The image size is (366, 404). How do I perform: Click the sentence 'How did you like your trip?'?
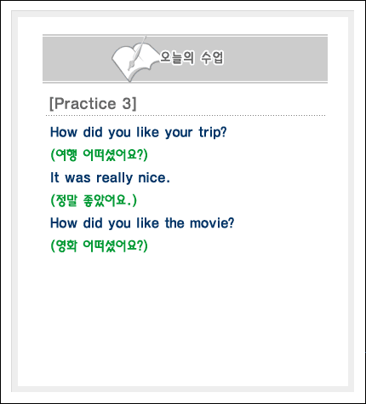click(x=139, y=132)
